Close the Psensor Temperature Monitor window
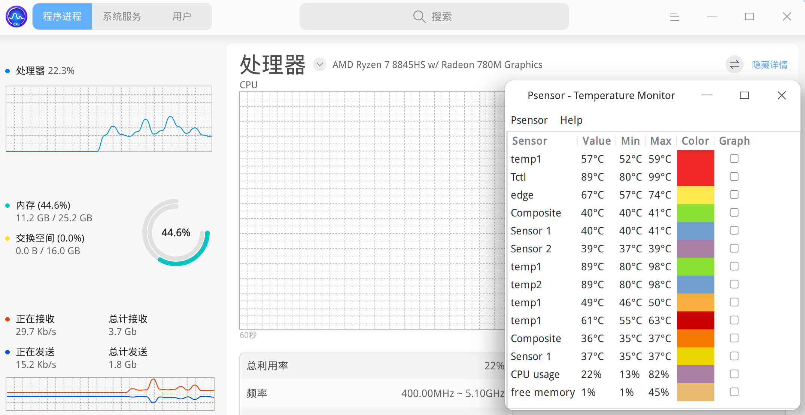The image size is (805, 415). (782, 95)
